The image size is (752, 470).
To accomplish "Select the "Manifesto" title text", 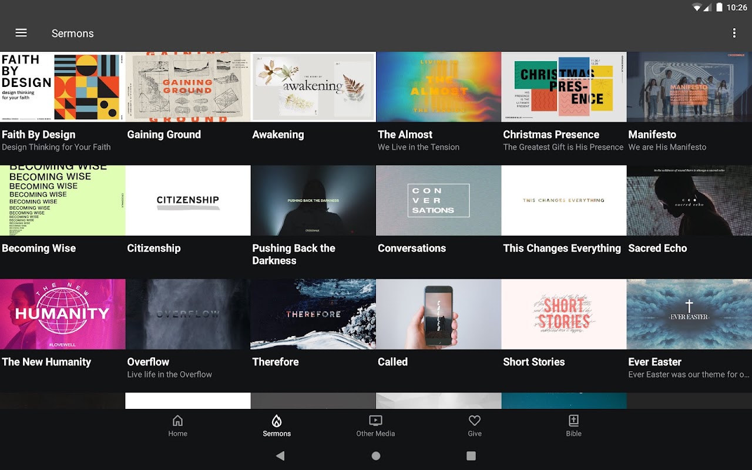I will pos(652,135).
